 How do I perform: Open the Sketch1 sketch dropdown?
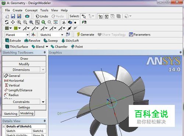[x=62, y=35]
